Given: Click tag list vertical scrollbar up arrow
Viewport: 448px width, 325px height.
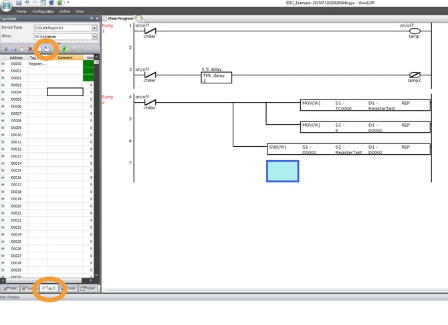Looking at the screenshot, I should click(x=96, y=57).
